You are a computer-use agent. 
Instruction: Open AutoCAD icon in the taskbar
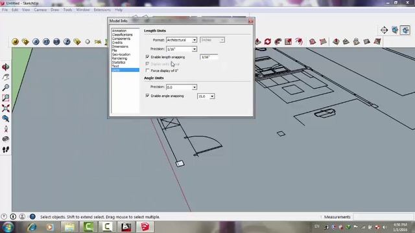[126, 227]
